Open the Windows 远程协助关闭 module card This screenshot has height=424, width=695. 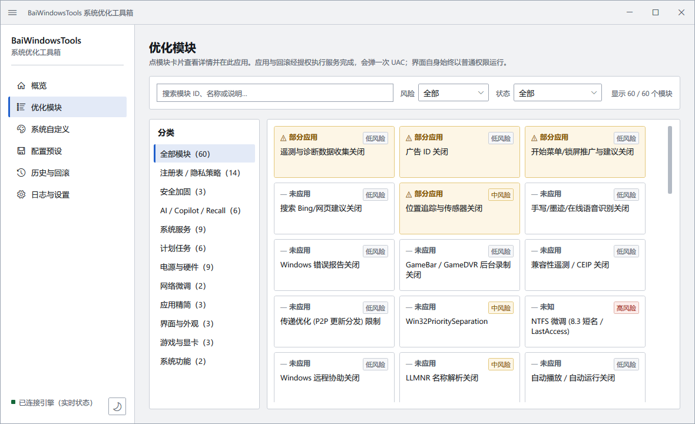tap(334, 377)
